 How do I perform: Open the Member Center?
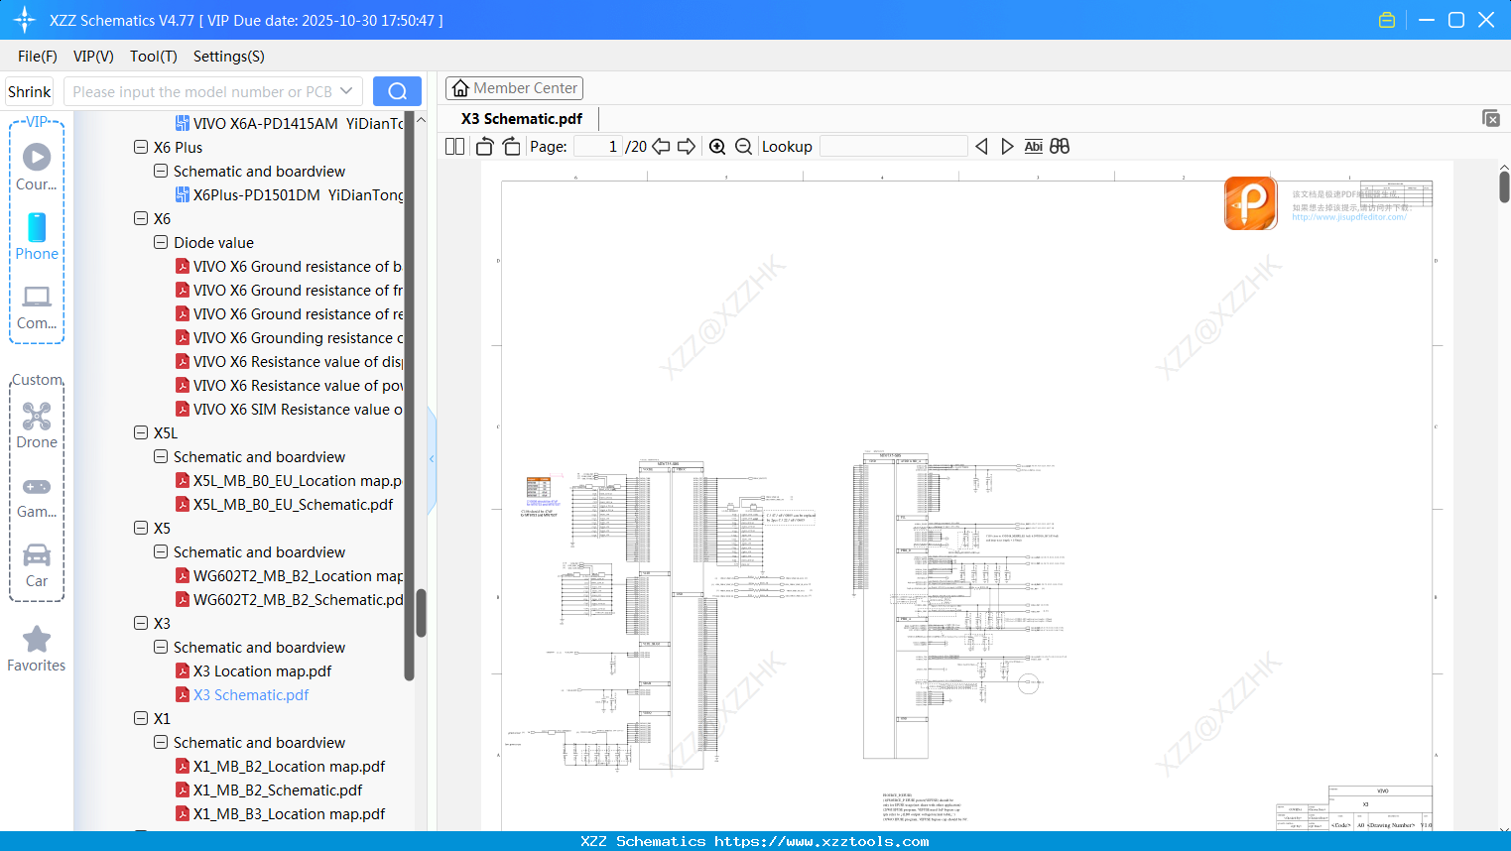pos(514,88)
